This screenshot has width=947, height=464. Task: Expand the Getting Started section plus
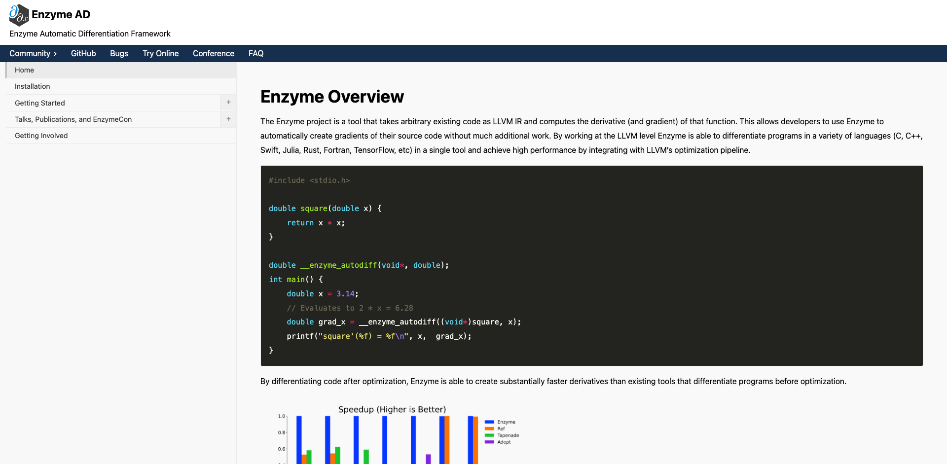(228, 103)
